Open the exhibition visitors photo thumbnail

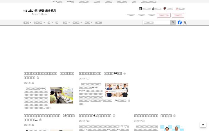coord(62,95)
